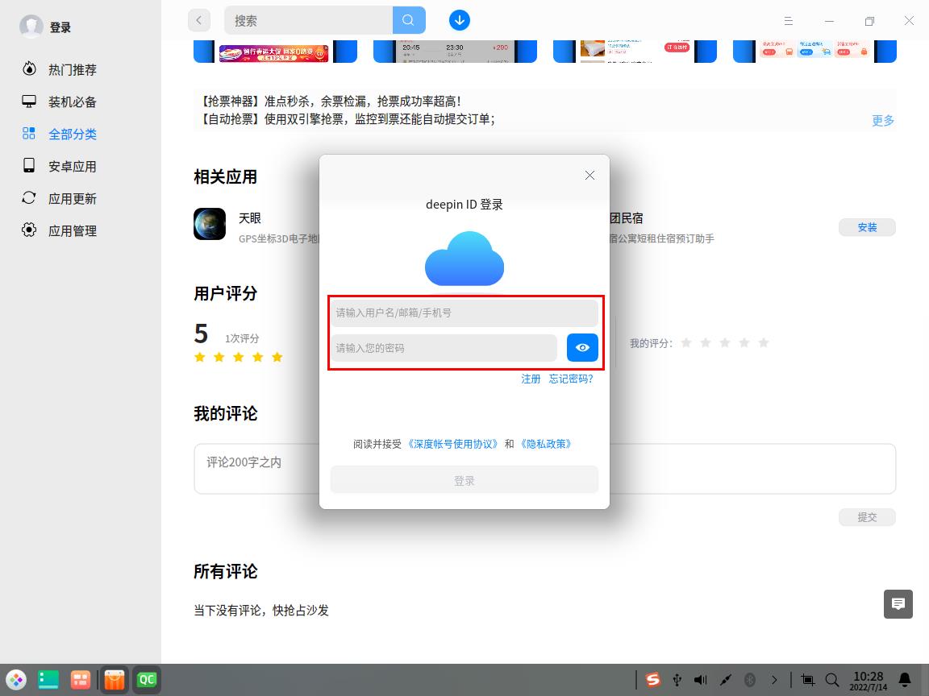Set my rating to five stars
The height and width of the screenshot is (696, 929).
pyautogui.click(x=764, y=342)
